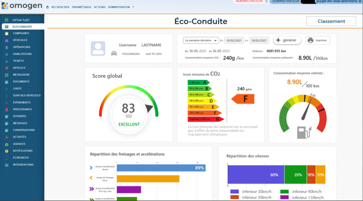This screenshot has width=363, height=201.
Task: Click the green A CO2 rating bar
Action: click(198, 83)
